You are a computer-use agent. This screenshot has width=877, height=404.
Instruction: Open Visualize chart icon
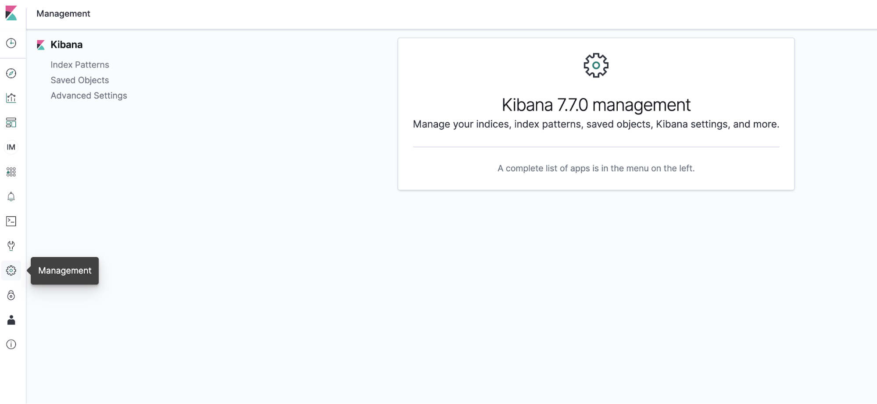tap(11, 98)
